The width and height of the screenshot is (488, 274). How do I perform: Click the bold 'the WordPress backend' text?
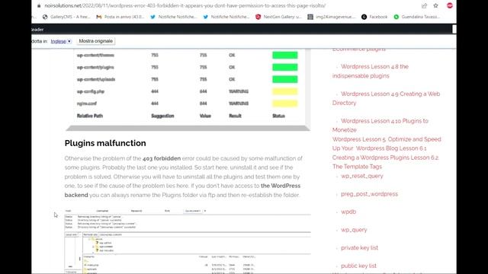(182, 190)
